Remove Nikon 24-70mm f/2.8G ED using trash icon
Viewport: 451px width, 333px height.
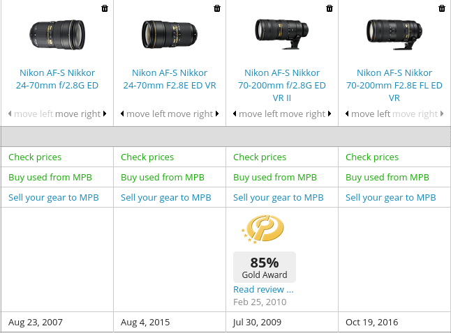[105, 8]
